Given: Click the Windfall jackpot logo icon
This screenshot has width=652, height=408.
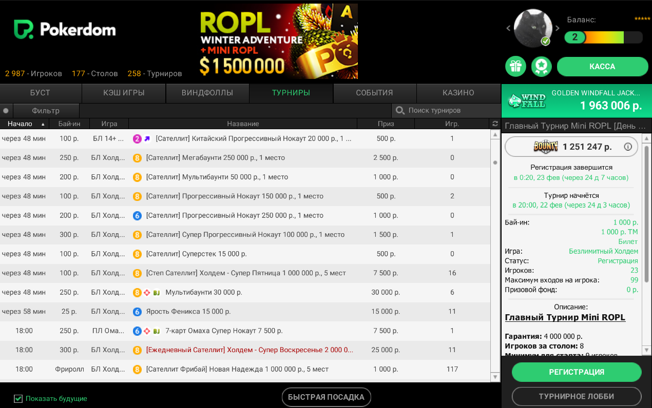Looking at the screenshot, I should coord(526,100).
